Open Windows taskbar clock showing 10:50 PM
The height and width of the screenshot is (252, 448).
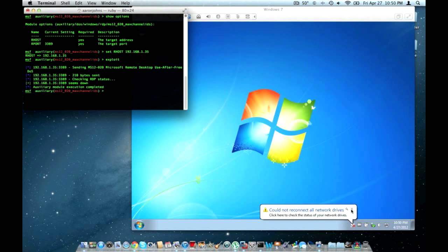(x=400, y=225)
